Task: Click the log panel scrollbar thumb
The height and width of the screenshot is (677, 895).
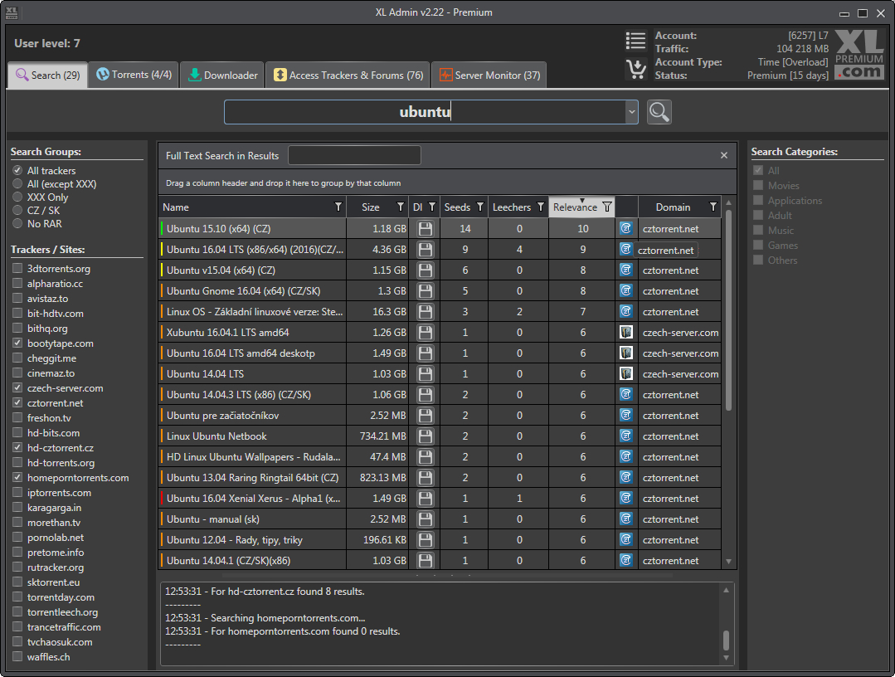Action: click(x=726, y=640)
